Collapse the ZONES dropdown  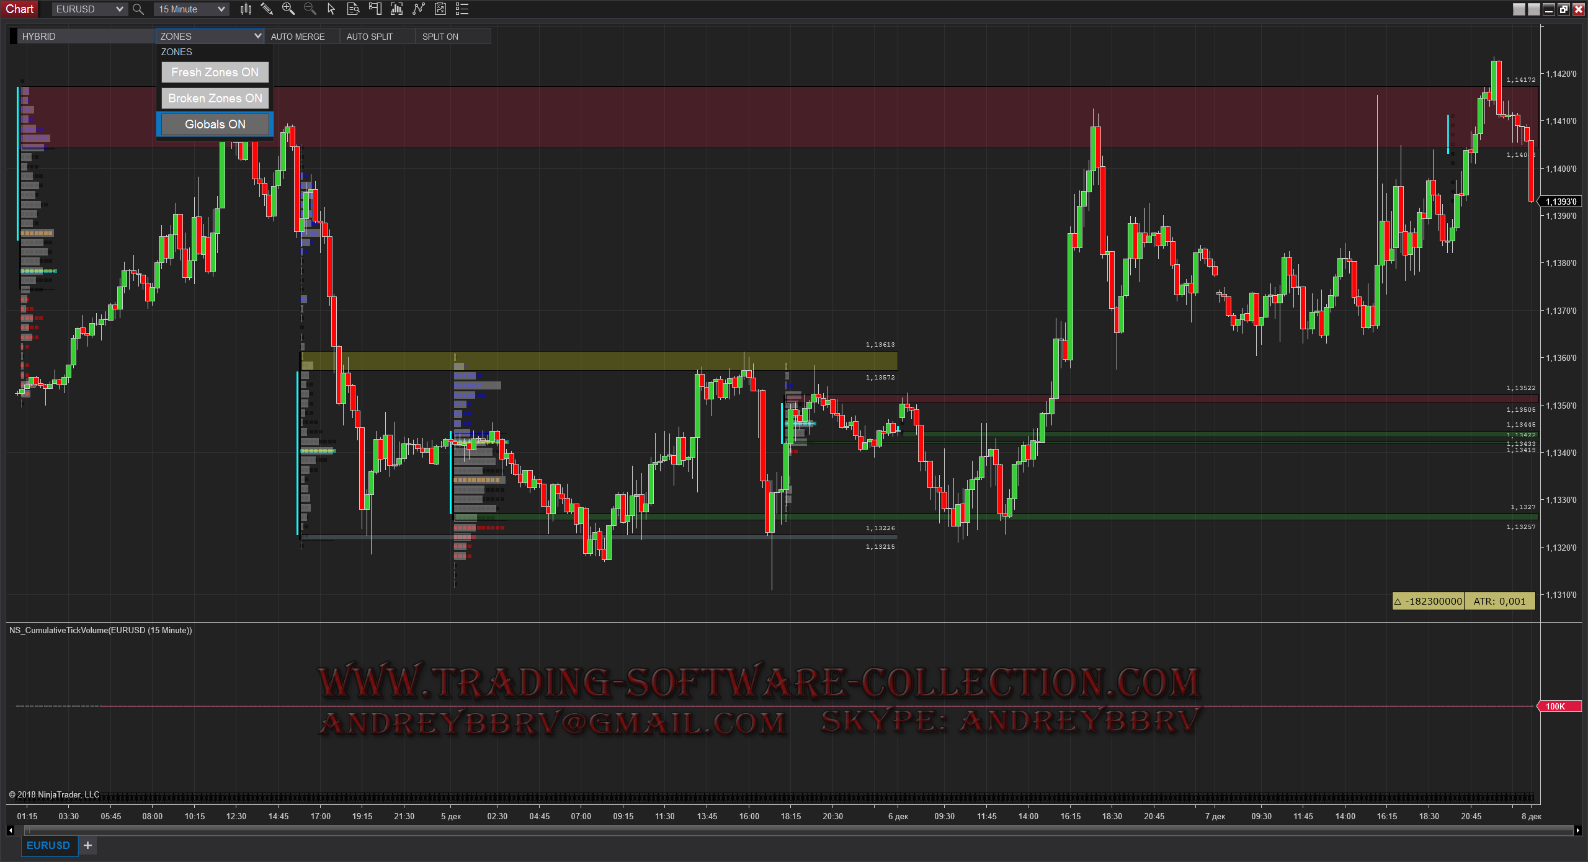click(257, 36)
